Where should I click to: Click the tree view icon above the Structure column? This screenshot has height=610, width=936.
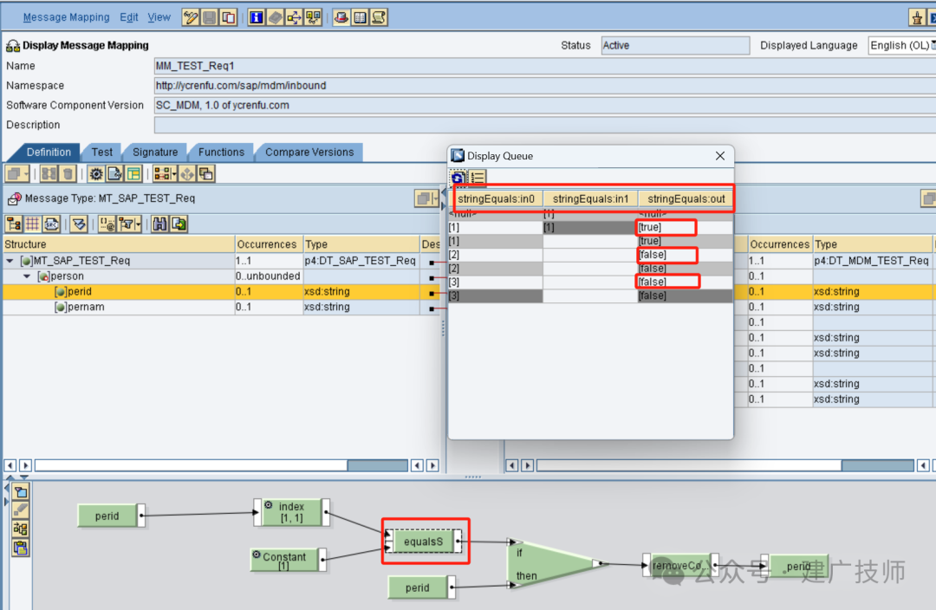point(13,224)
